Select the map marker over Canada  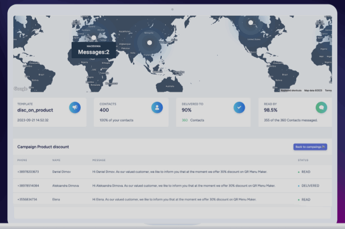[250, 22]
